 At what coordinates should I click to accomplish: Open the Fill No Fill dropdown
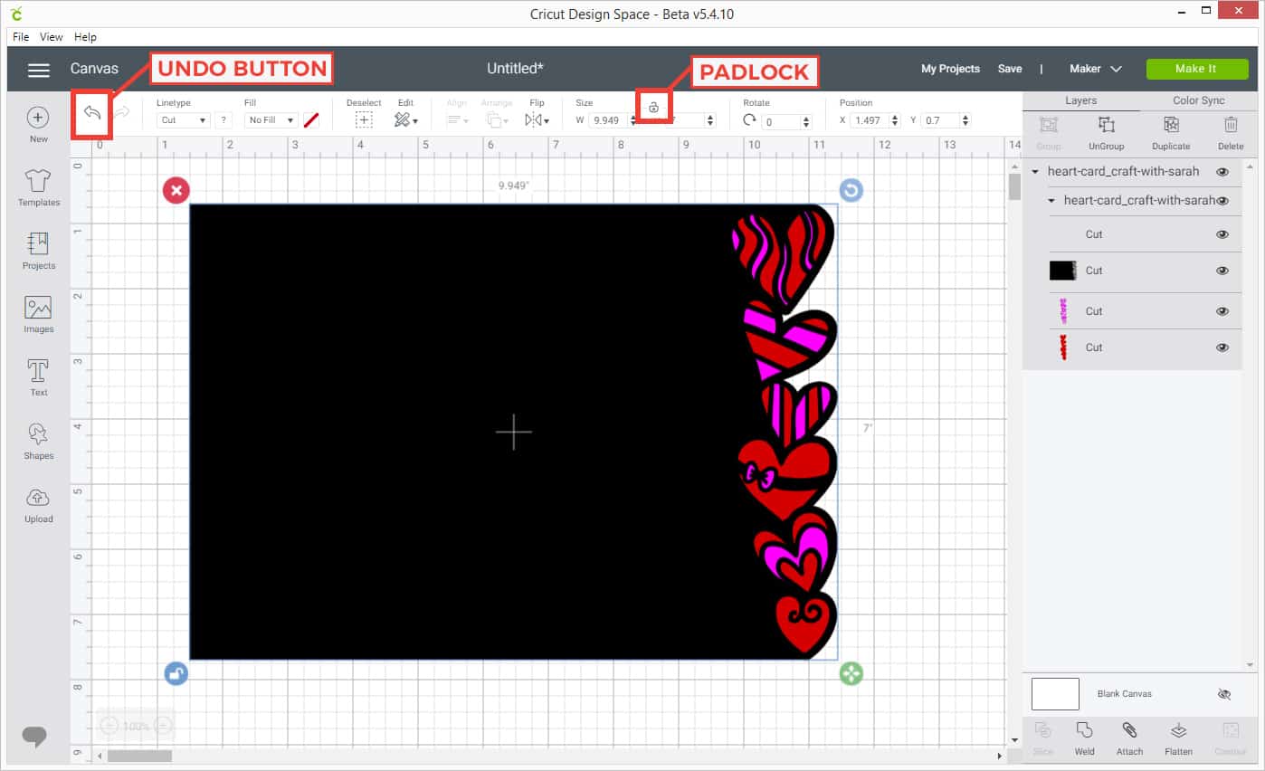point(271,119)
